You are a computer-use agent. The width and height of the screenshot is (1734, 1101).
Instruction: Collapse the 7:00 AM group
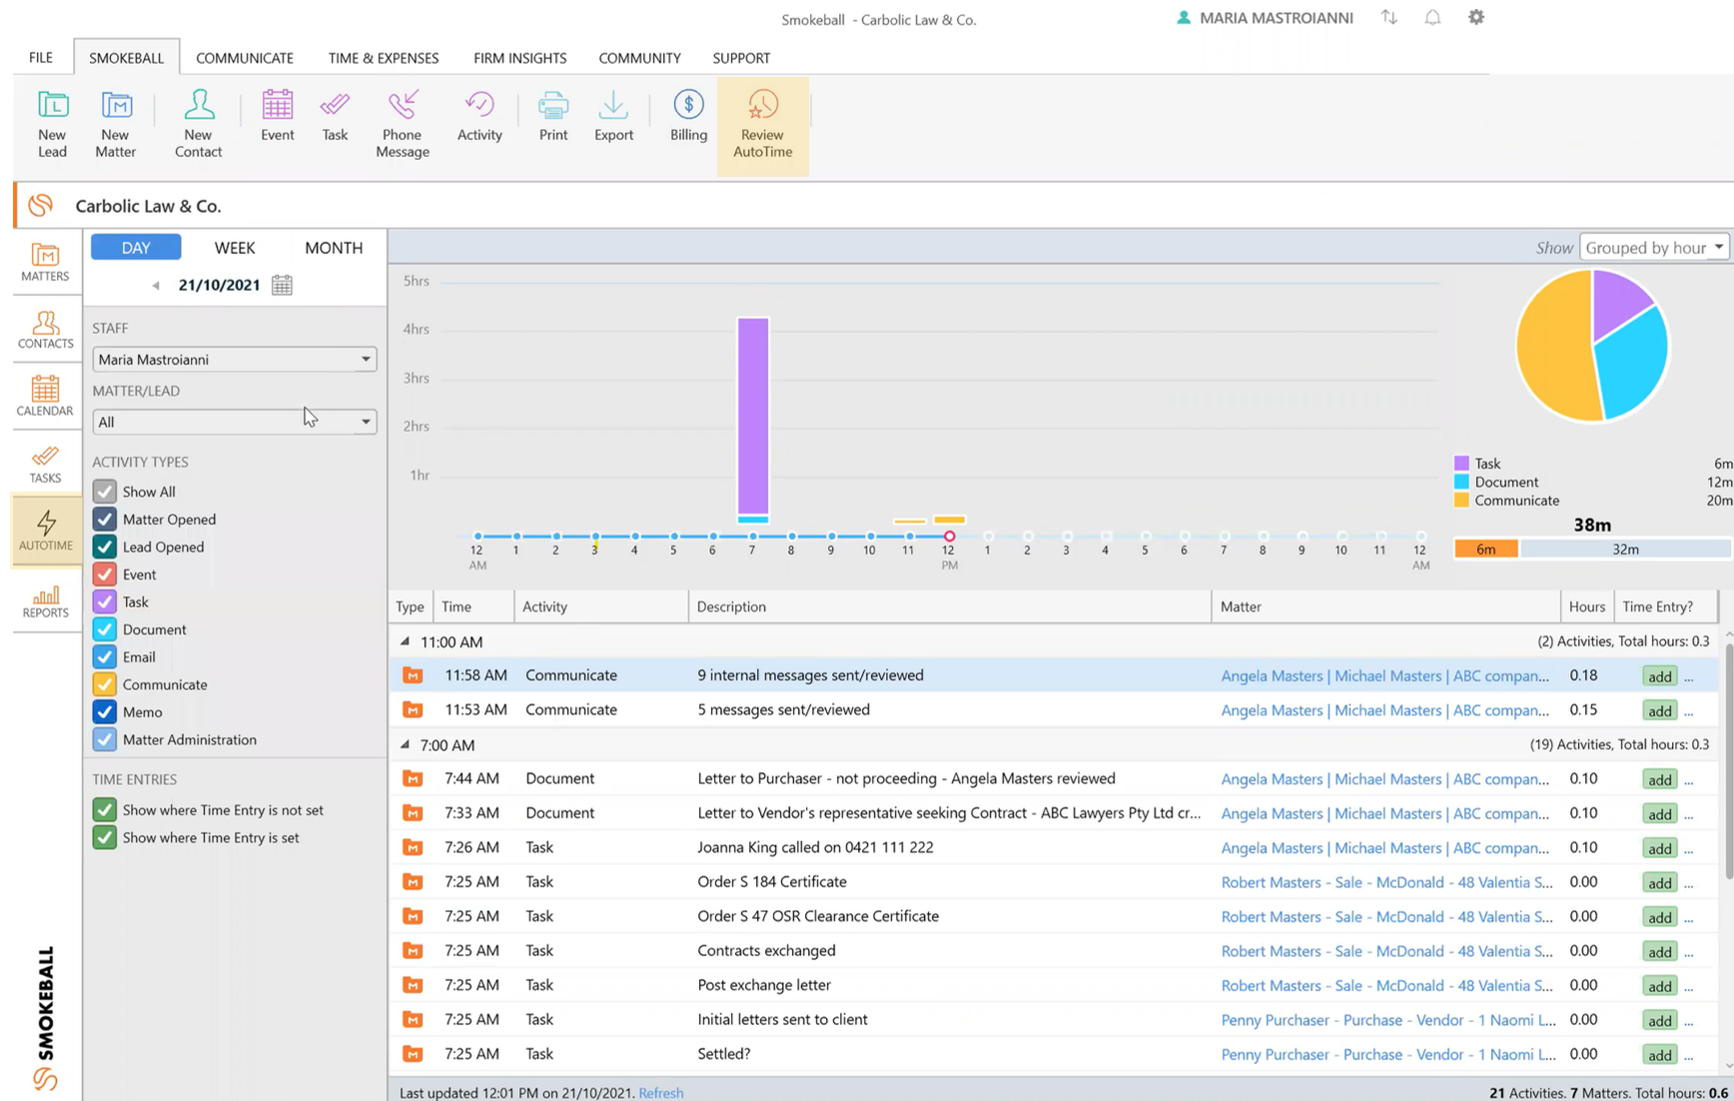point(405,744)
